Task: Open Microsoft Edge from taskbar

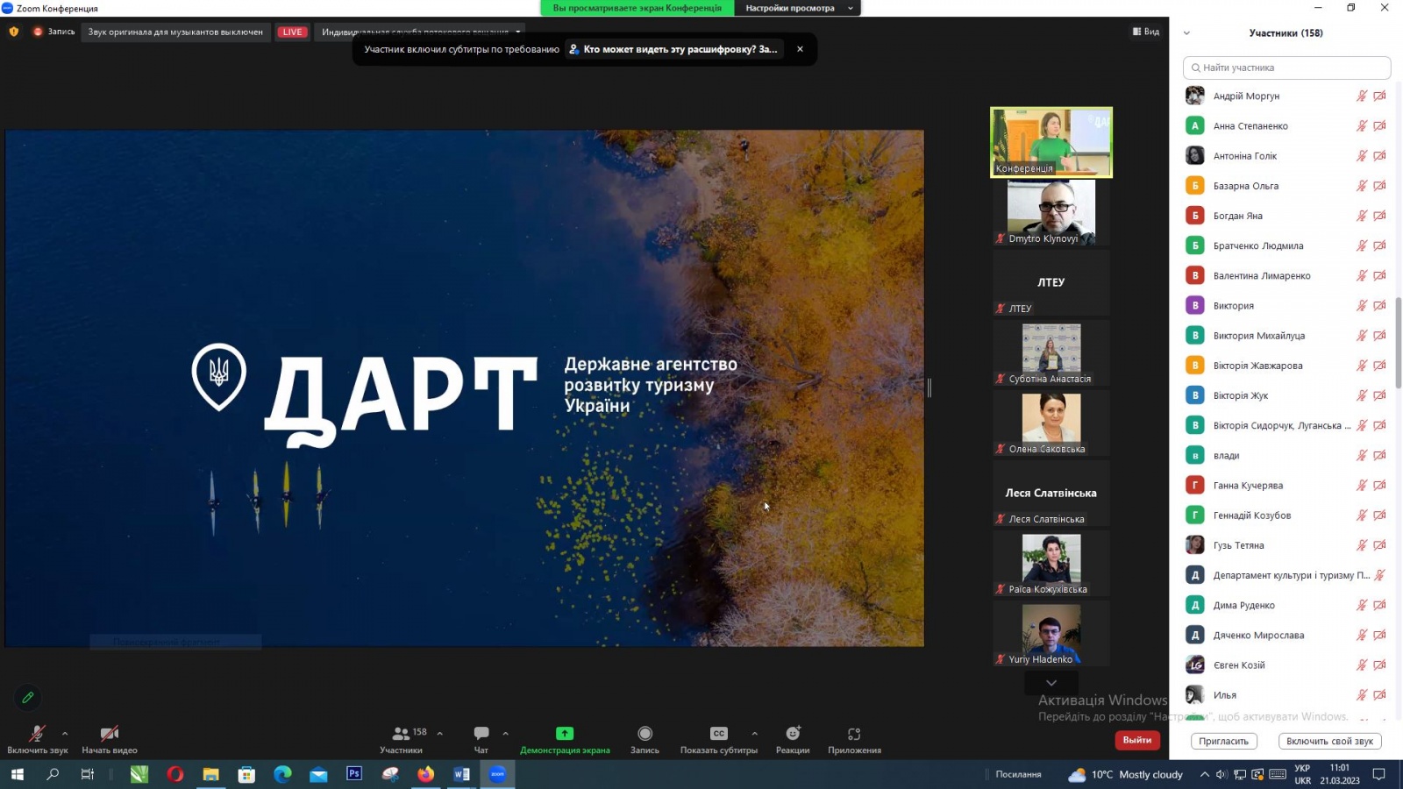Action: point(282,774)
